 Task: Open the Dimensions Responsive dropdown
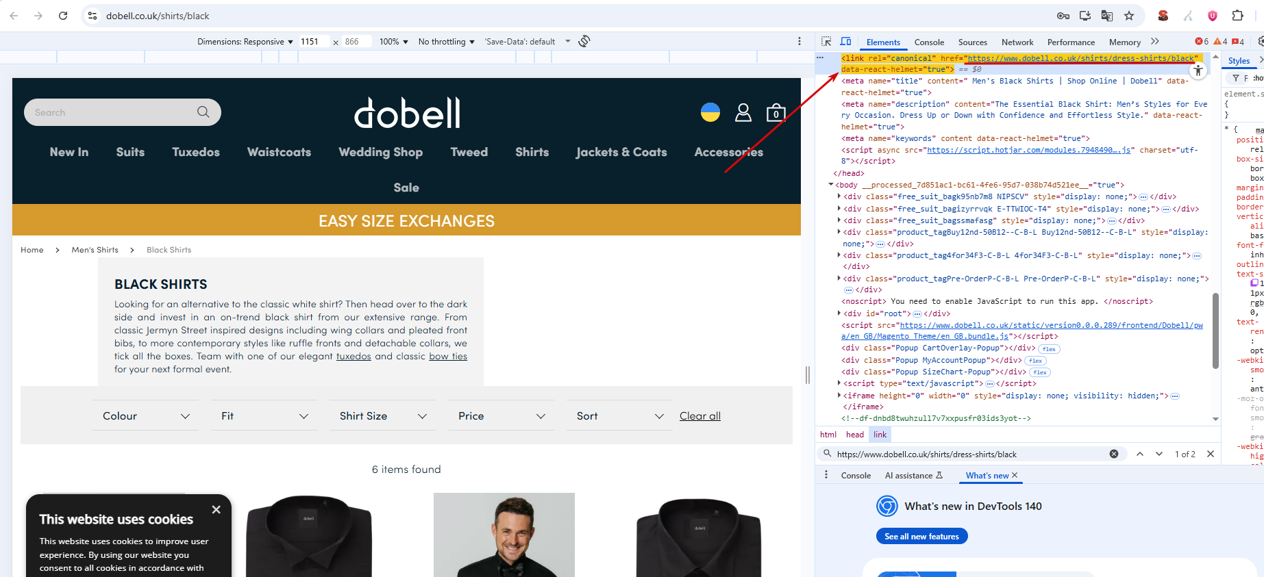[x=245, y=42]
